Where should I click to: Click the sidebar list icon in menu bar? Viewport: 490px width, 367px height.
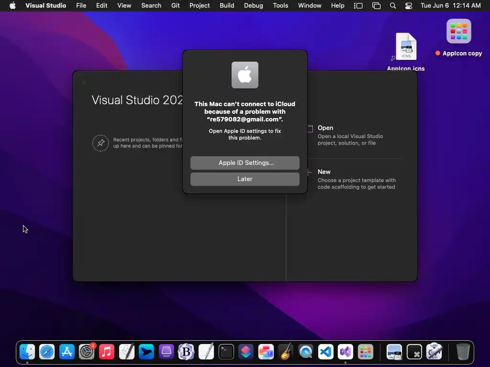click(x=358, y=6)
